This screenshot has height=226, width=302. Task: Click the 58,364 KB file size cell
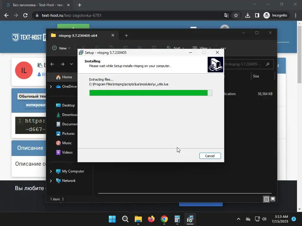(x=265, y=94)
